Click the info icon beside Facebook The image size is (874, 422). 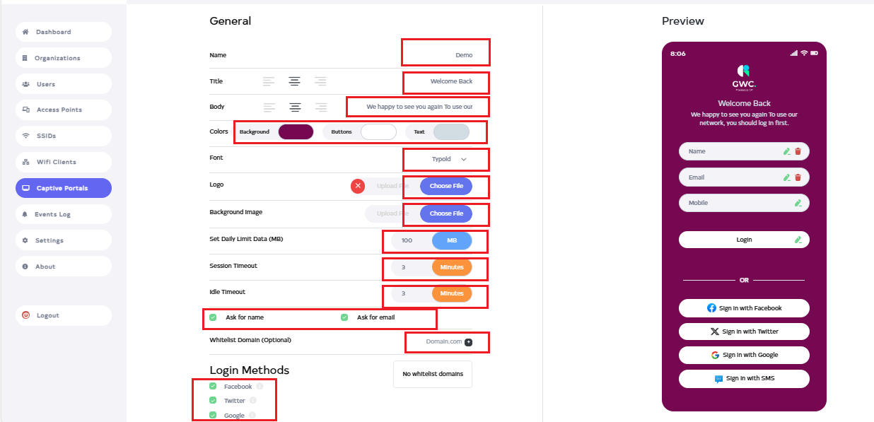(x=260, y=387)
